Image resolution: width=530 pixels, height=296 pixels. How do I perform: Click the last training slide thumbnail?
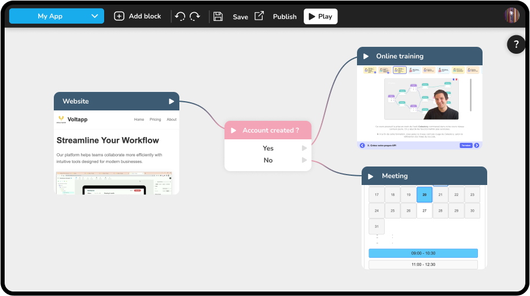click(473, 70)
